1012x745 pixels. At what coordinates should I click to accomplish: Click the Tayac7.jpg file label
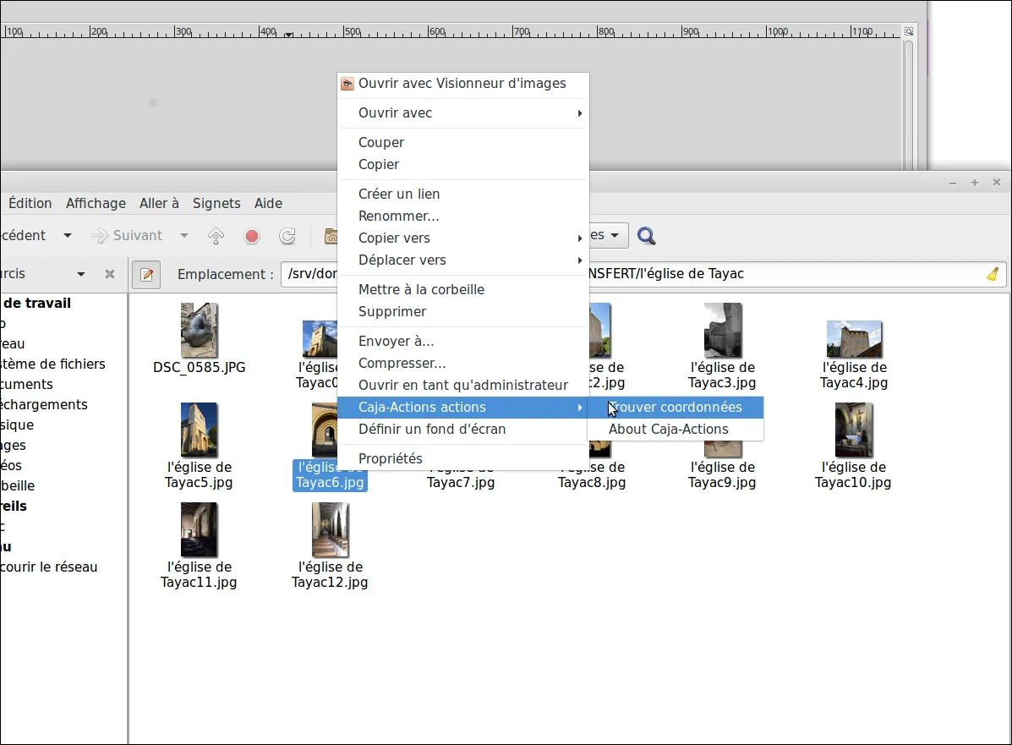(461, 482)
